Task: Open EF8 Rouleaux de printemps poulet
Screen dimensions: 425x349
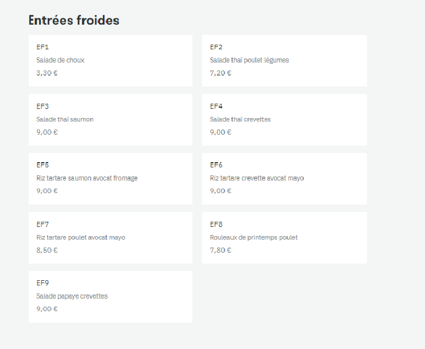Action: [x=284, y=237]
